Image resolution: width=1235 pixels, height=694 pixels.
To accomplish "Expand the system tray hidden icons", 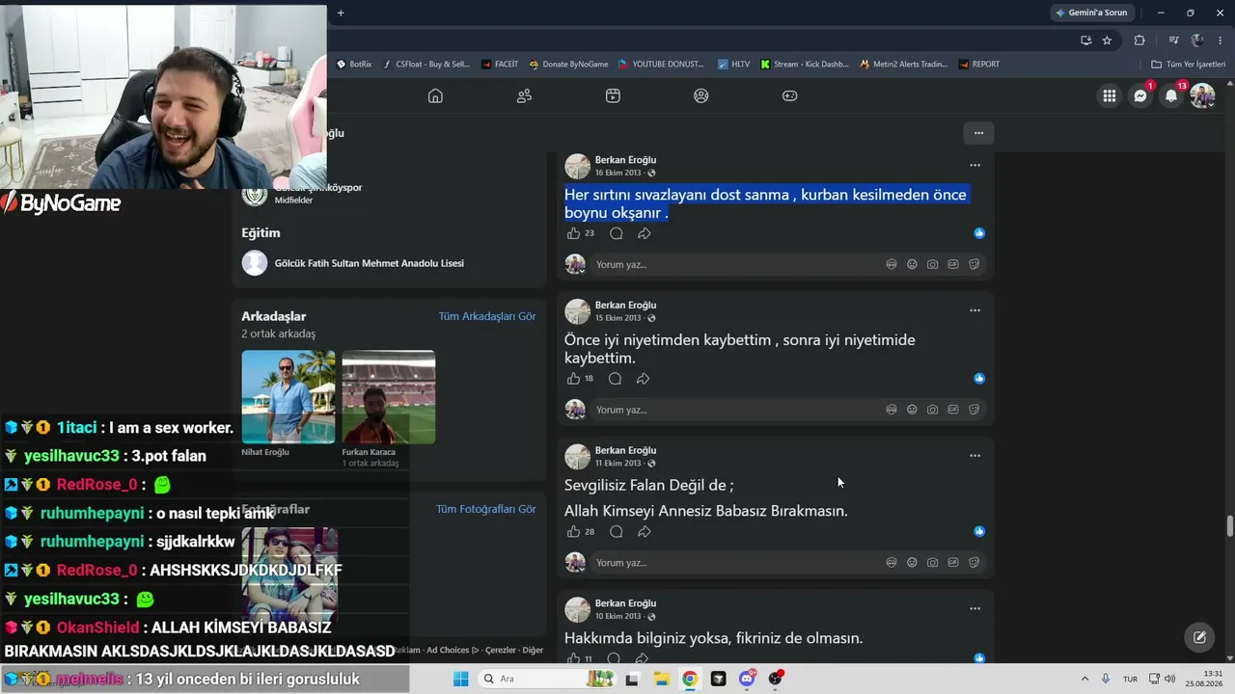I will [1084, 679].
